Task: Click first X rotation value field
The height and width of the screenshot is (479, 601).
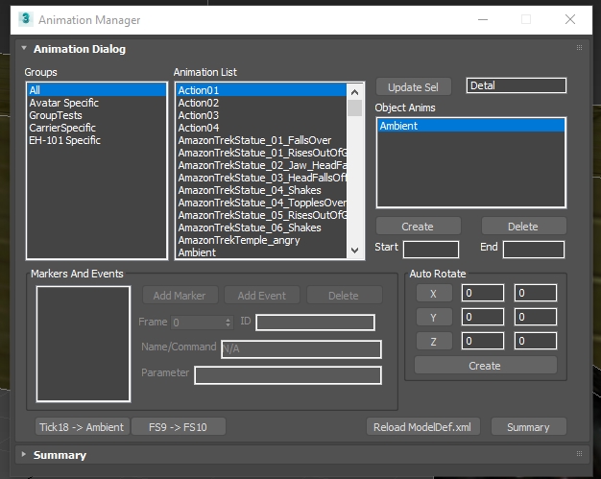Action: [x=483, y=293]
